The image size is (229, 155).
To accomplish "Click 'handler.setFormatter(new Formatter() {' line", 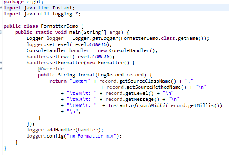I will pyautogui.click(x=80, y=63).
